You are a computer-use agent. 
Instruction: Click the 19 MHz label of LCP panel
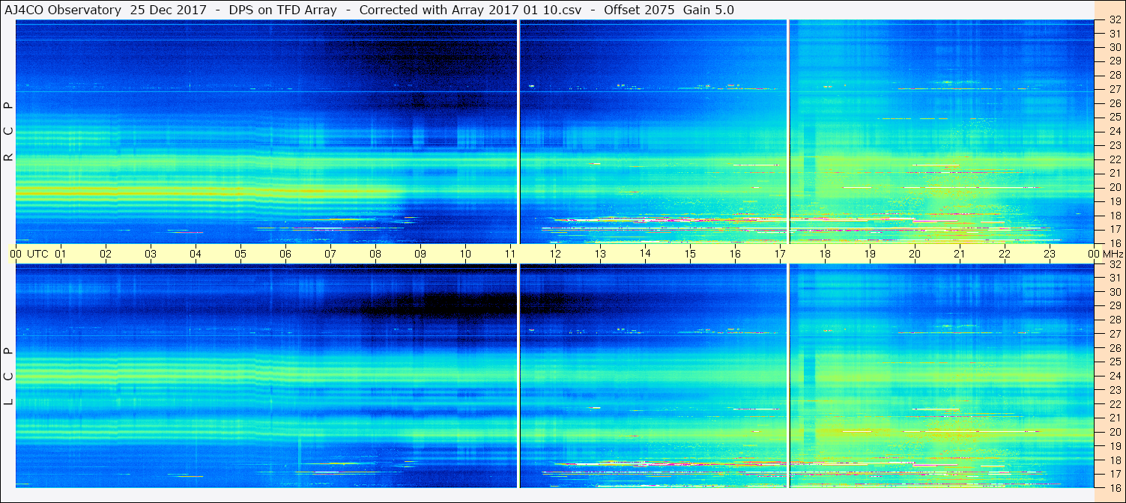click(x=1115, y=446)
